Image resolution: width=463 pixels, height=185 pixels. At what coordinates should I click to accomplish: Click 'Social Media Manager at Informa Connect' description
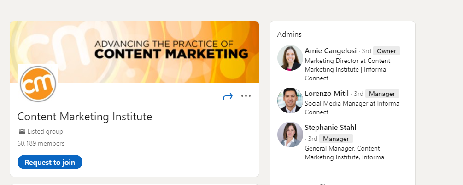tap(352, 107)
